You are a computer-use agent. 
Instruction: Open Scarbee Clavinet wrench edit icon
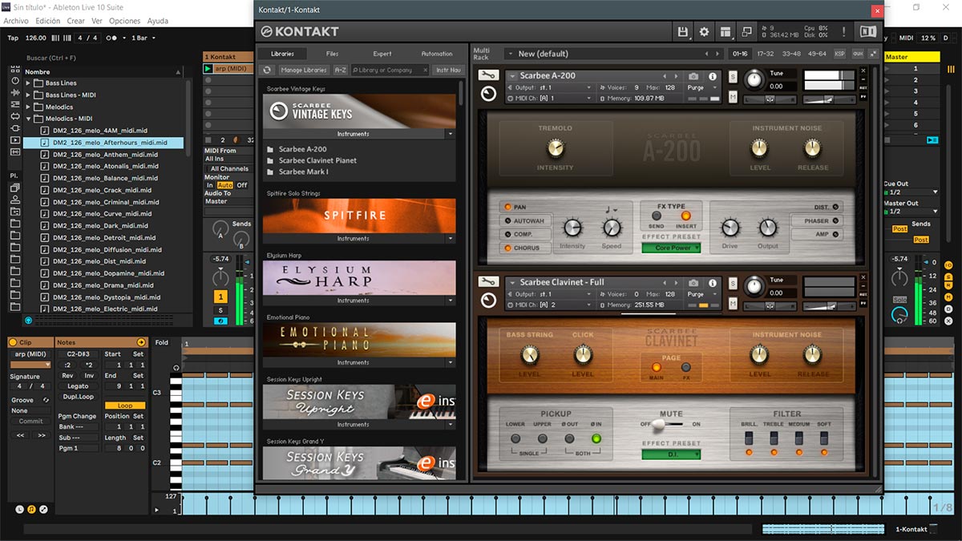click(488, 282)
